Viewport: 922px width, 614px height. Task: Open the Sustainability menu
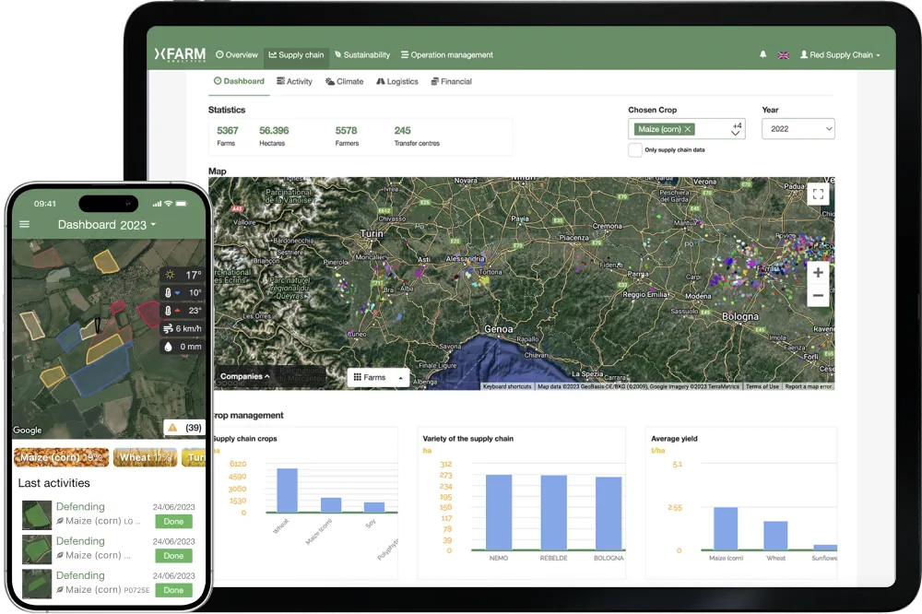362,54
